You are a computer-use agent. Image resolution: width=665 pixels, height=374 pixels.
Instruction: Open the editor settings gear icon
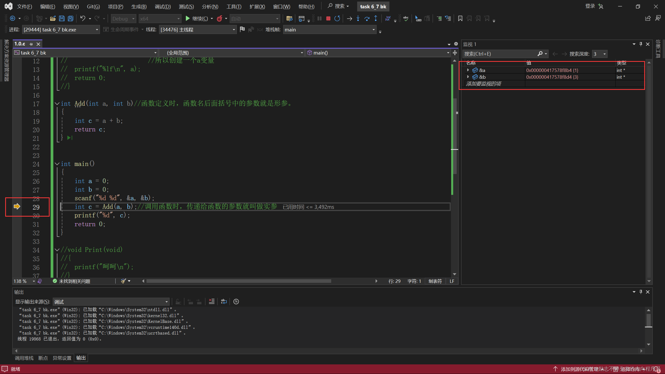(x=456, y=44)
